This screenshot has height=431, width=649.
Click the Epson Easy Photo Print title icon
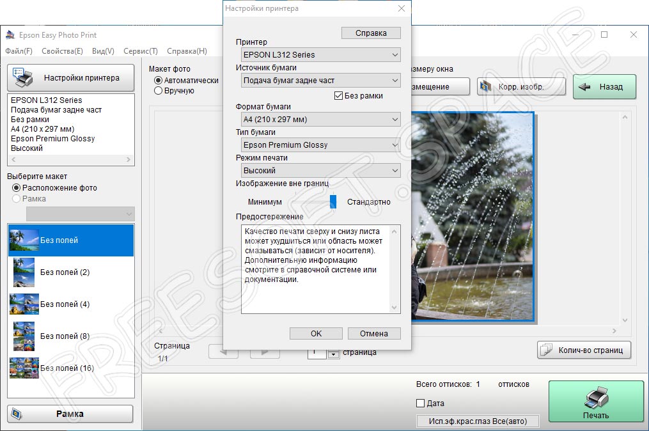10,35
